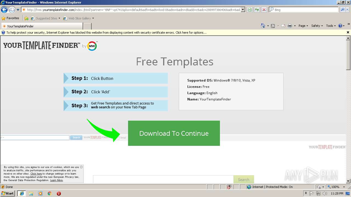The height and width of the screenshot is (197, 351).
Task: Click the Refresh page icon
Action: point(257,10)
